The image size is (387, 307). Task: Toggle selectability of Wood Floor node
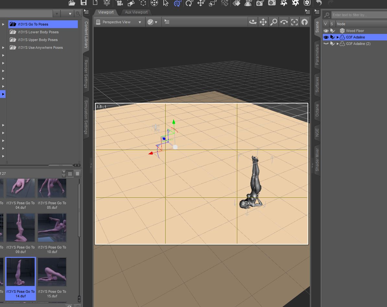332,31
